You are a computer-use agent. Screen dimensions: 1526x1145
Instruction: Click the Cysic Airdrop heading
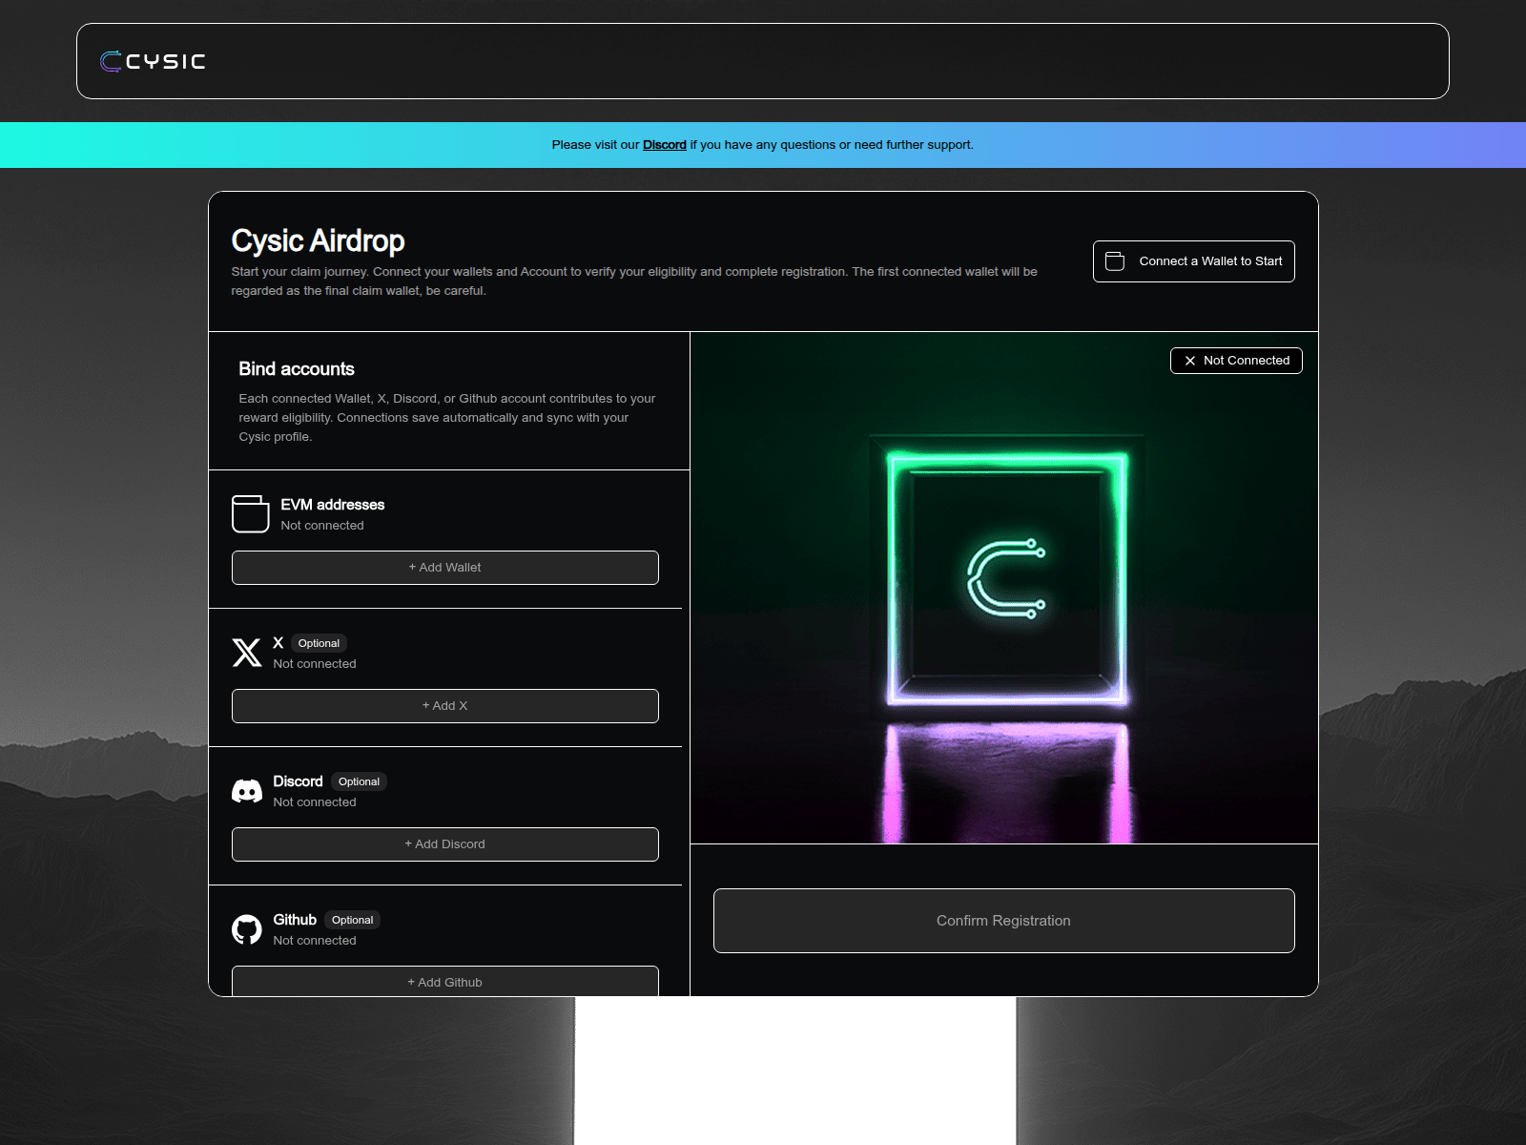pyautogui.click(x=318, y=240)
